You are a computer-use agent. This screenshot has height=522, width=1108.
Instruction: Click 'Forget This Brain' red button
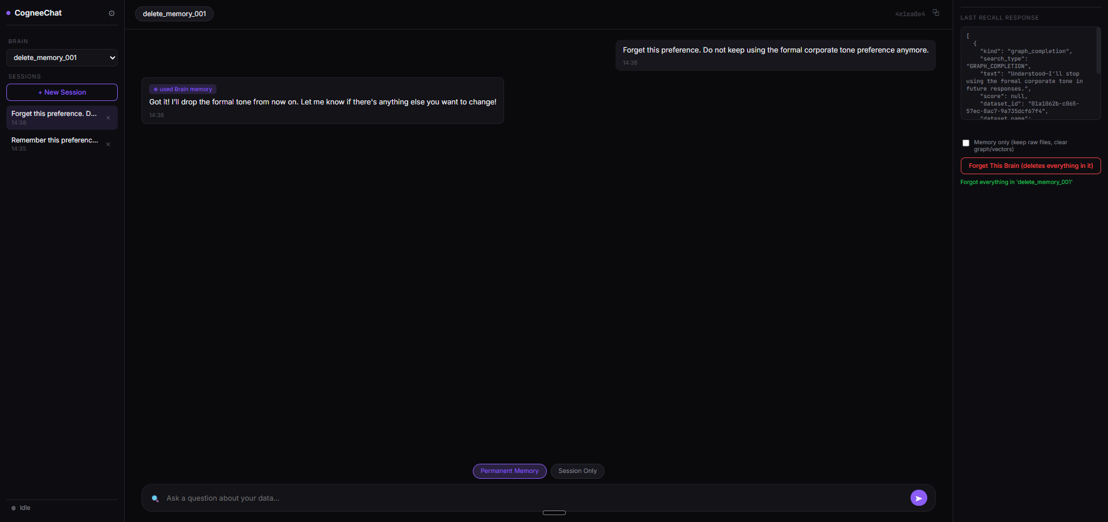[x=1031, y=166]
